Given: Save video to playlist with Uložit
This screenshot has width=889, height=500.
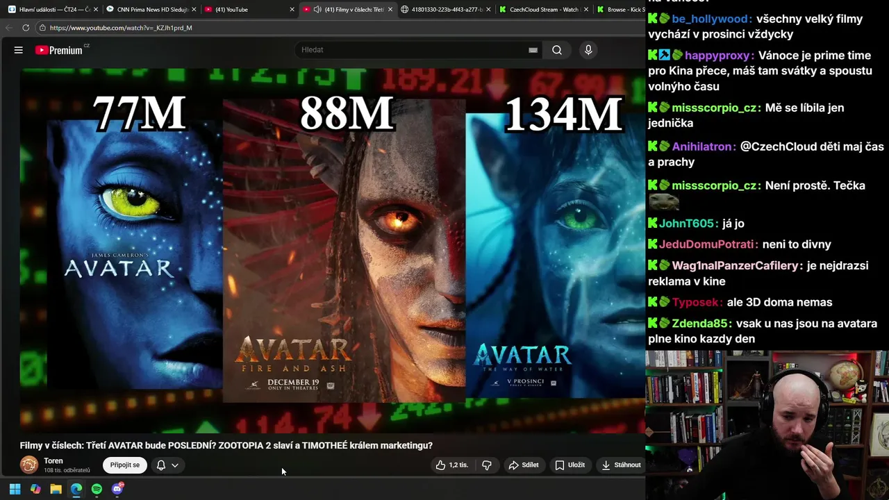Looking at the screenshot, I should [570, 465].
